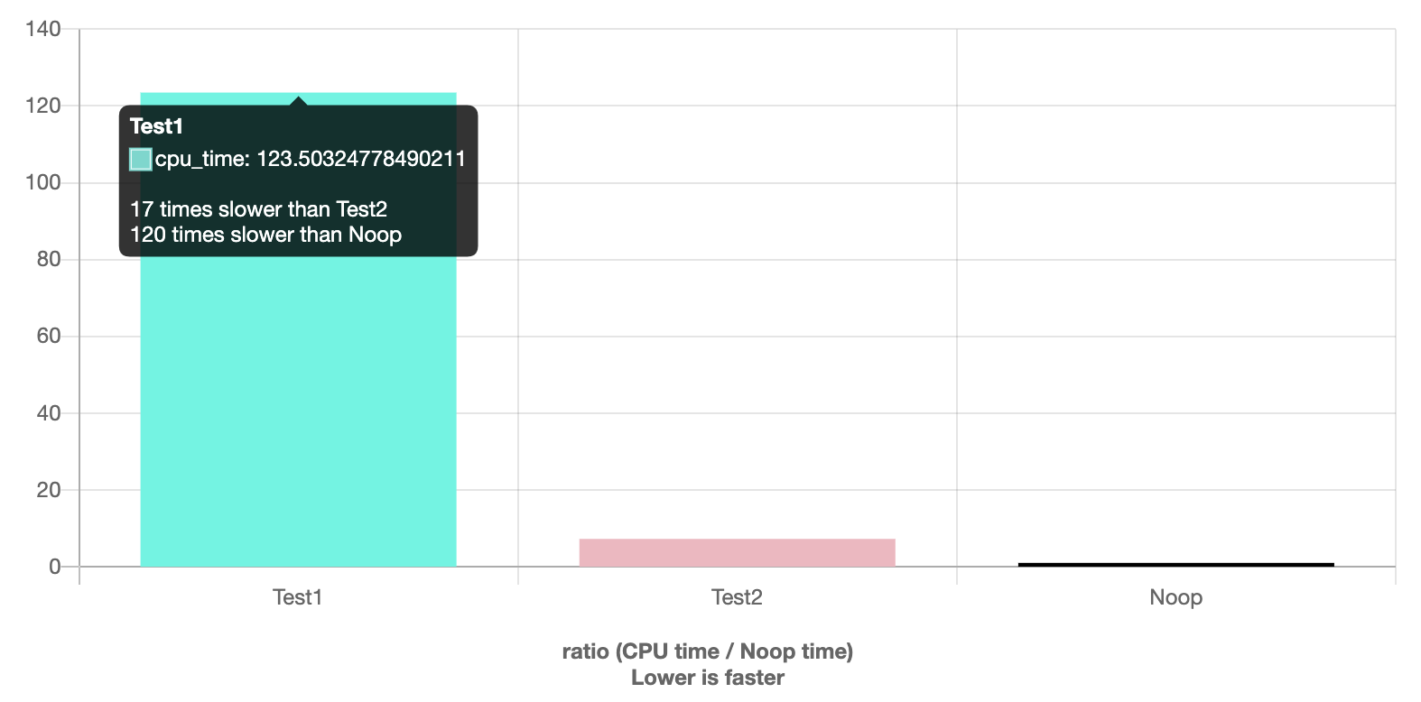1421x702 pixels.
Task: Click the Test2 x-axis label
Action: (x=737, y=597)
